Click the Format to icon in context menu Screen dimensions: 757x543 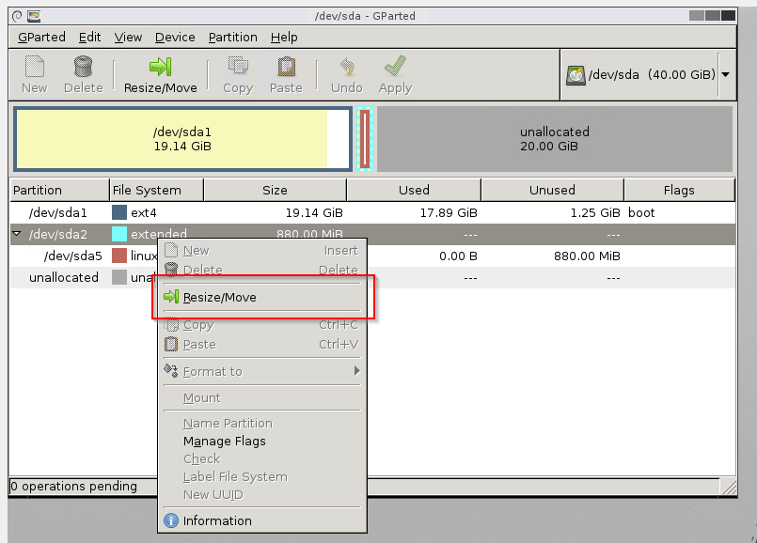tap(171, 371)
